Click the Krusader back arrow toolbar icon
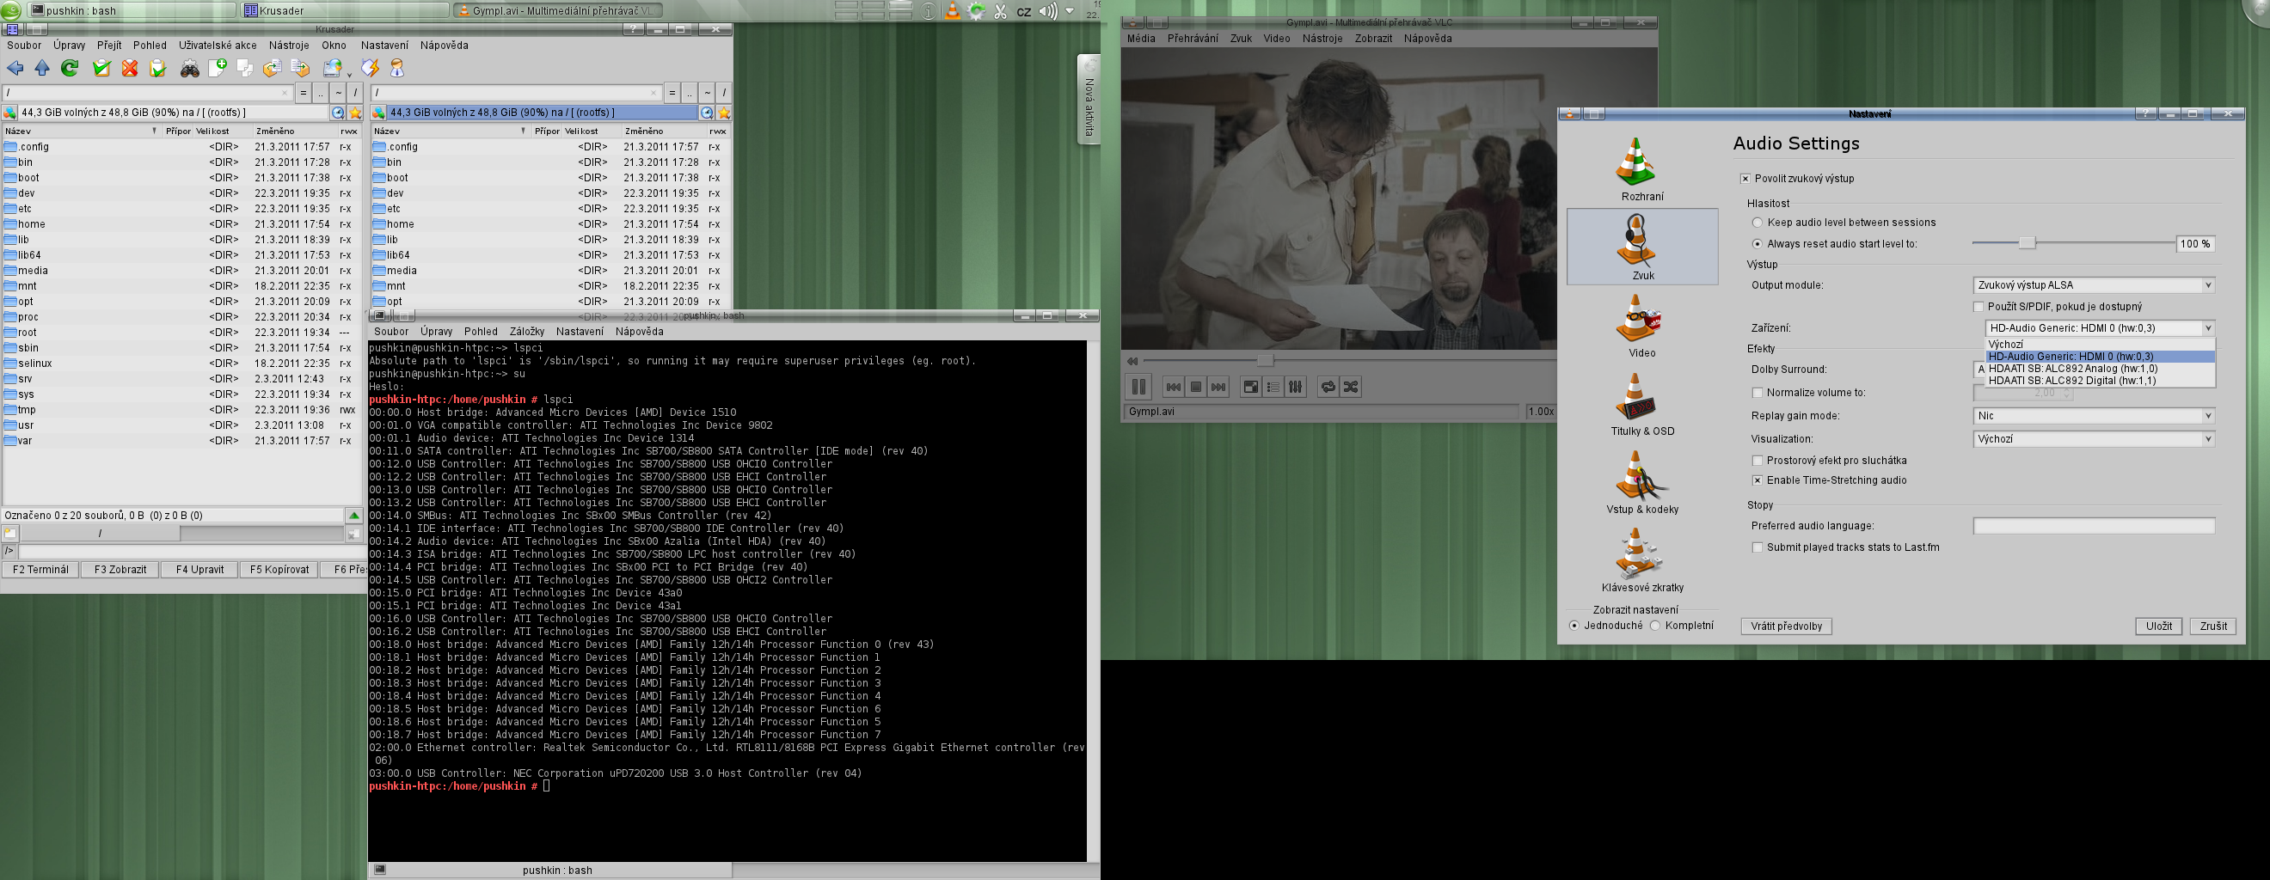The image size is (2270, 880). click(15, 68)
